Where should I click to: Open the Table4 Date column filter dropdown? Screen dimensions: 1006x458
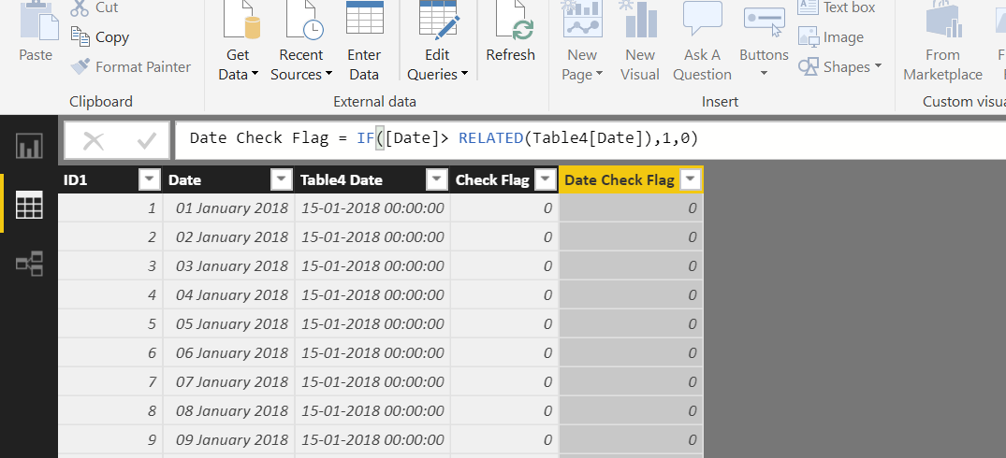[x=437, y=180]
